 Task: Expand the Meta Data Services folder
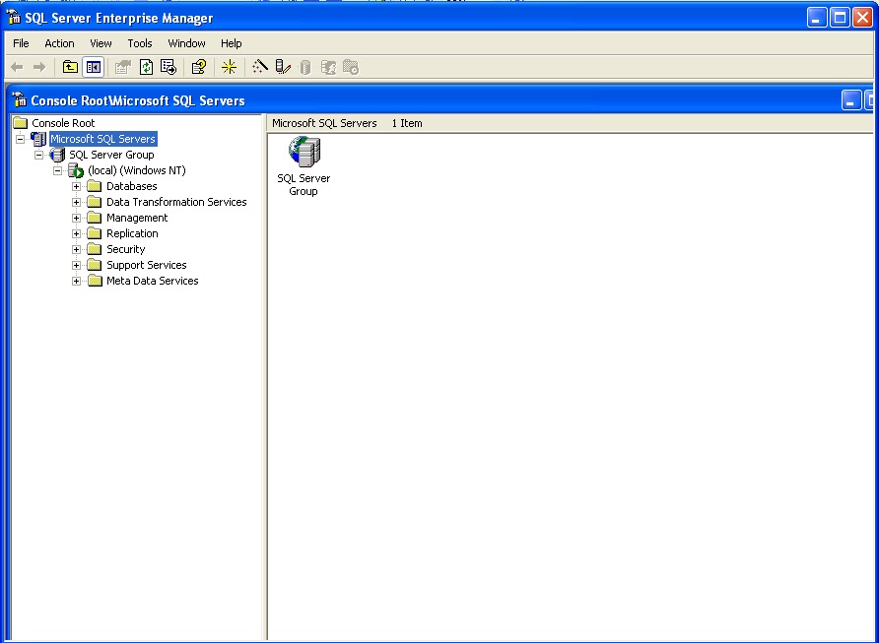pyautogui.click(x=76, y=281)
